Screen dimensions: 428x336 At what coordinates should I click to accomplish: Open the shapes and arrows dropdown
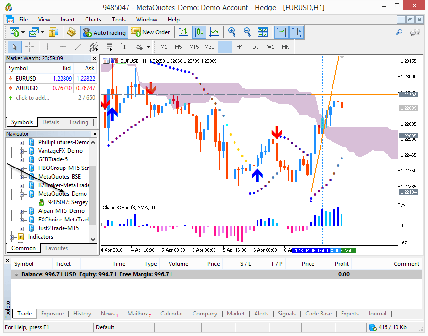[x=148, y=47]
